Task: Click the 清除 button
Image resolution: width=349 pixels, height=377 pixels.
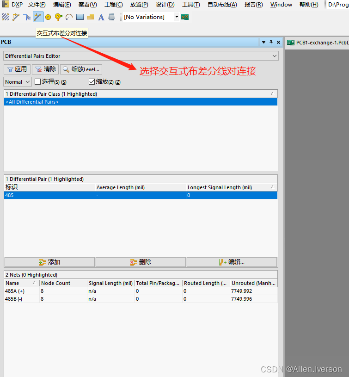Action: pyautogui.click(x=45, y=69)
